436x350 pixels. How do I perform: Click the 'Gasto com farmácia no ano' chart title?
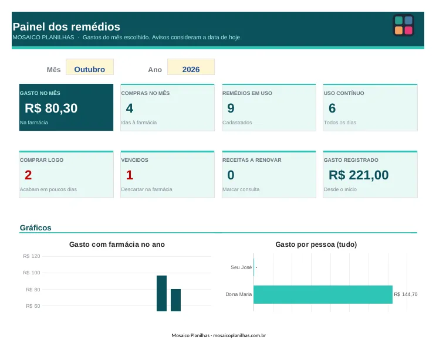click(117, 244)
